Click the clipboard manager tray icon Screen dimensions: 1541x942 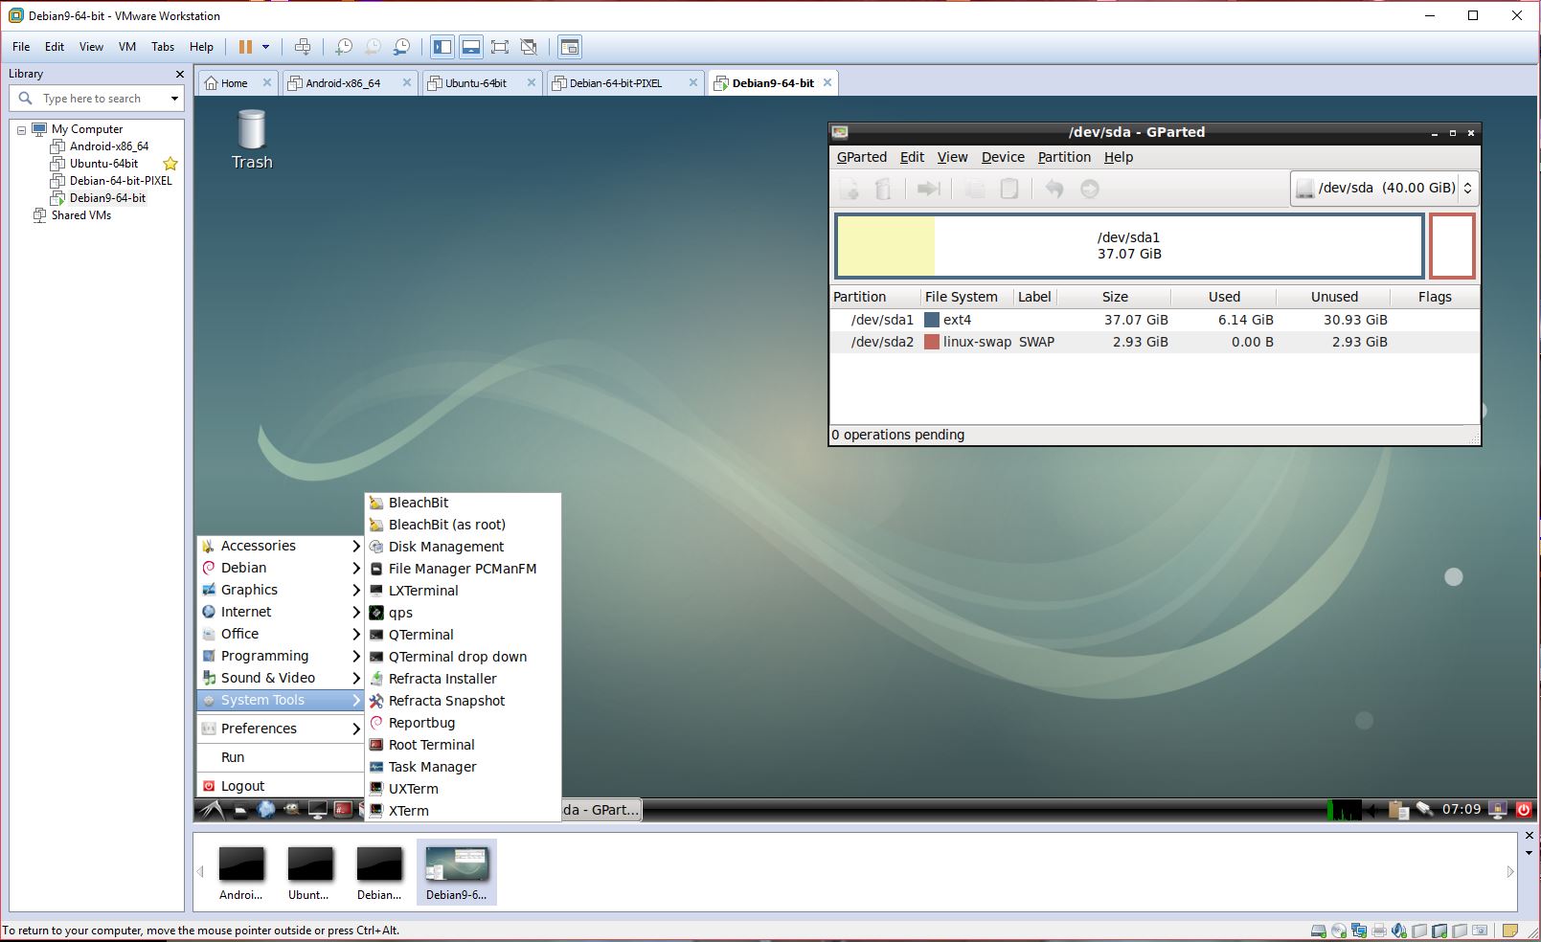1398,810
